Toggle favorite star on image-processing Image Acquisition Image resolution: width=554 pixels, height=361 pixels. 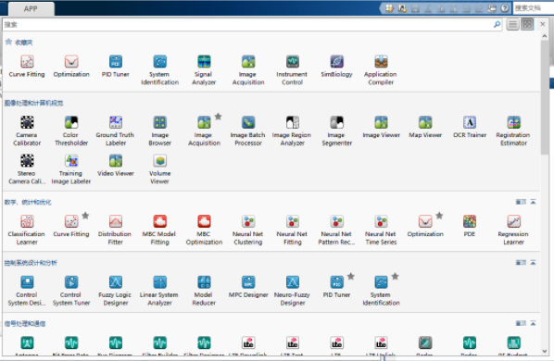(219, 117)
